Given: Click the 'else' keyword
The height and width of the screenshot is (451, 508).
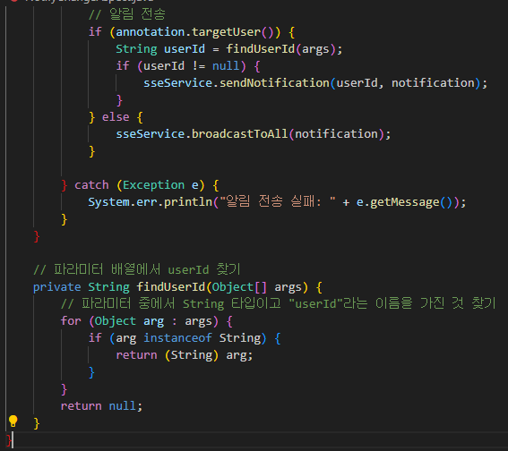Looking at the screenshot, I should click(116, 117).
